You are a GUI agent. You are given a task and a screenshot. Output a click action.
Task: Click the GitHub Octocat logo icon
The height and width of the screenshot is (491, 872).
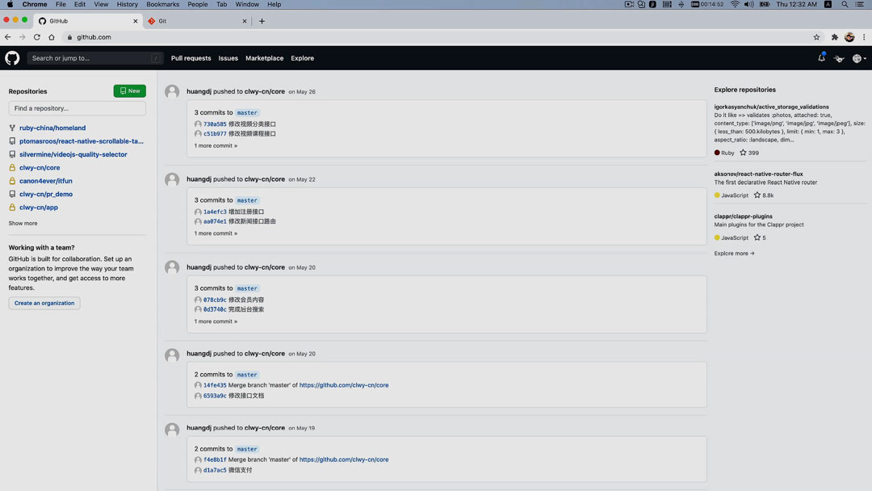12,58
